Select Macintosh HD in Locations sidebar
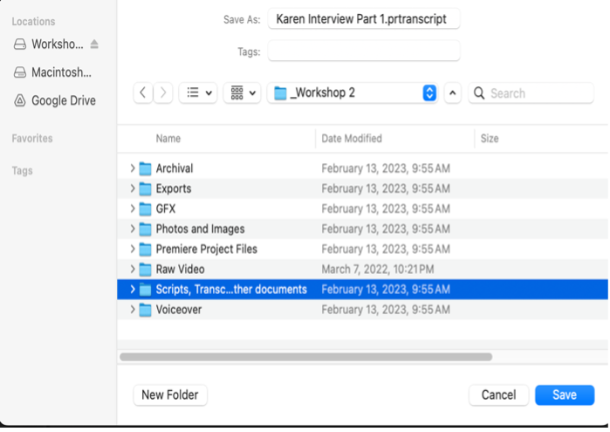 [60, 72]
